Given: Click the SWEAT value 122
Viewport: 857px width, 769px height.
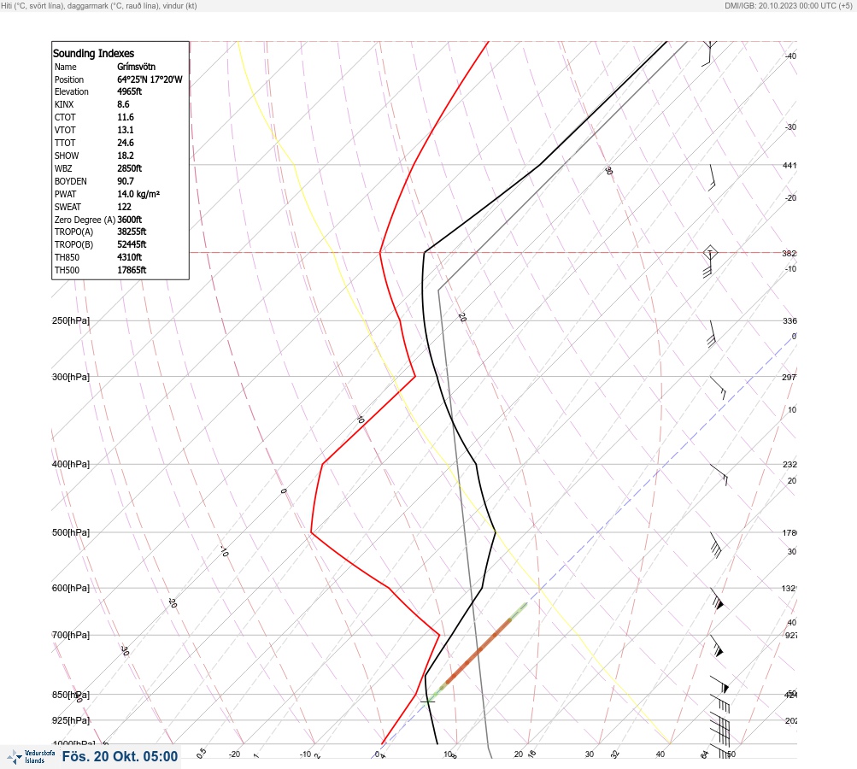Looking at the screenshot, I should (x=124, y=207).
